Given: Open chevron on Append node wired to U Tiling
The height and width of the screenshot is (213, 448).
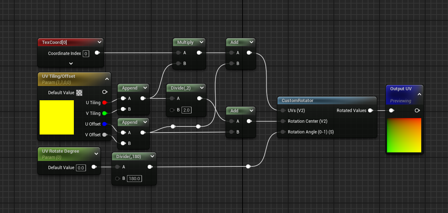Looking at the screenshot, I should click(145, 88).
